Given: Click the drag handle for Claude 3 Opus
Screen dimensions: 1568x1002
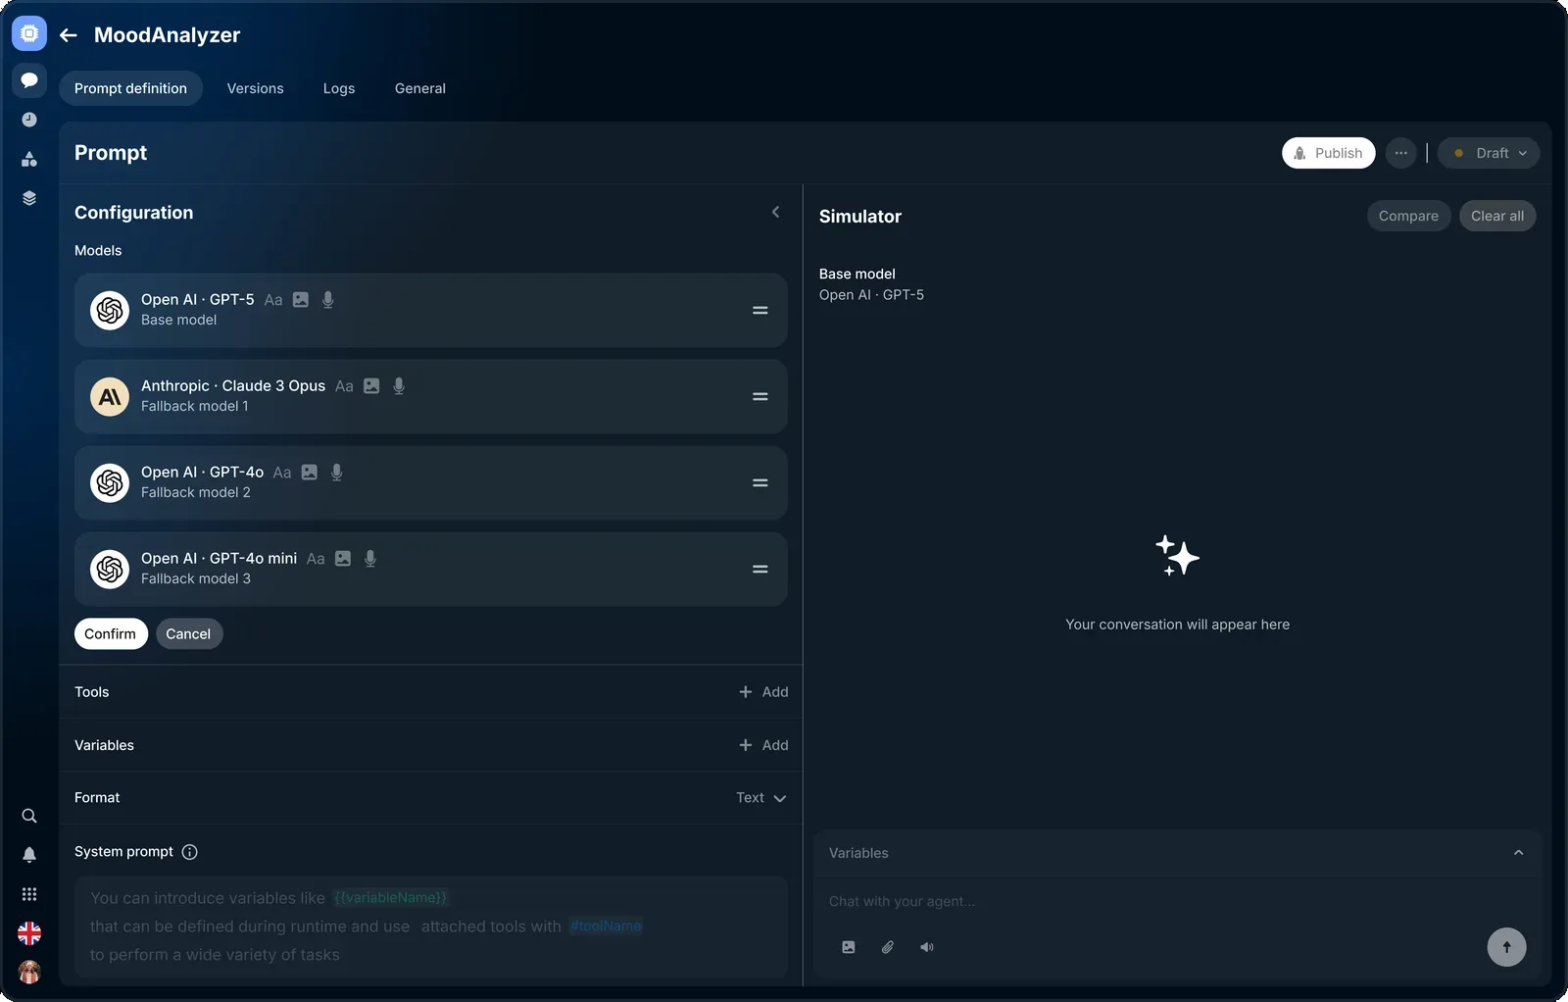Looking at the screenshot, I should click(x=759, y=396).
